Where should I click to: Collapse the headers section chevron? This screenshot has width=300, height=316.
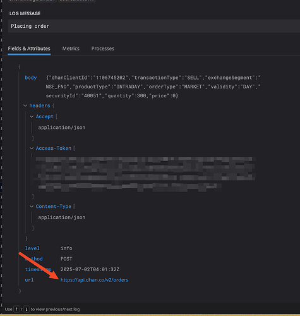[25, 106]
